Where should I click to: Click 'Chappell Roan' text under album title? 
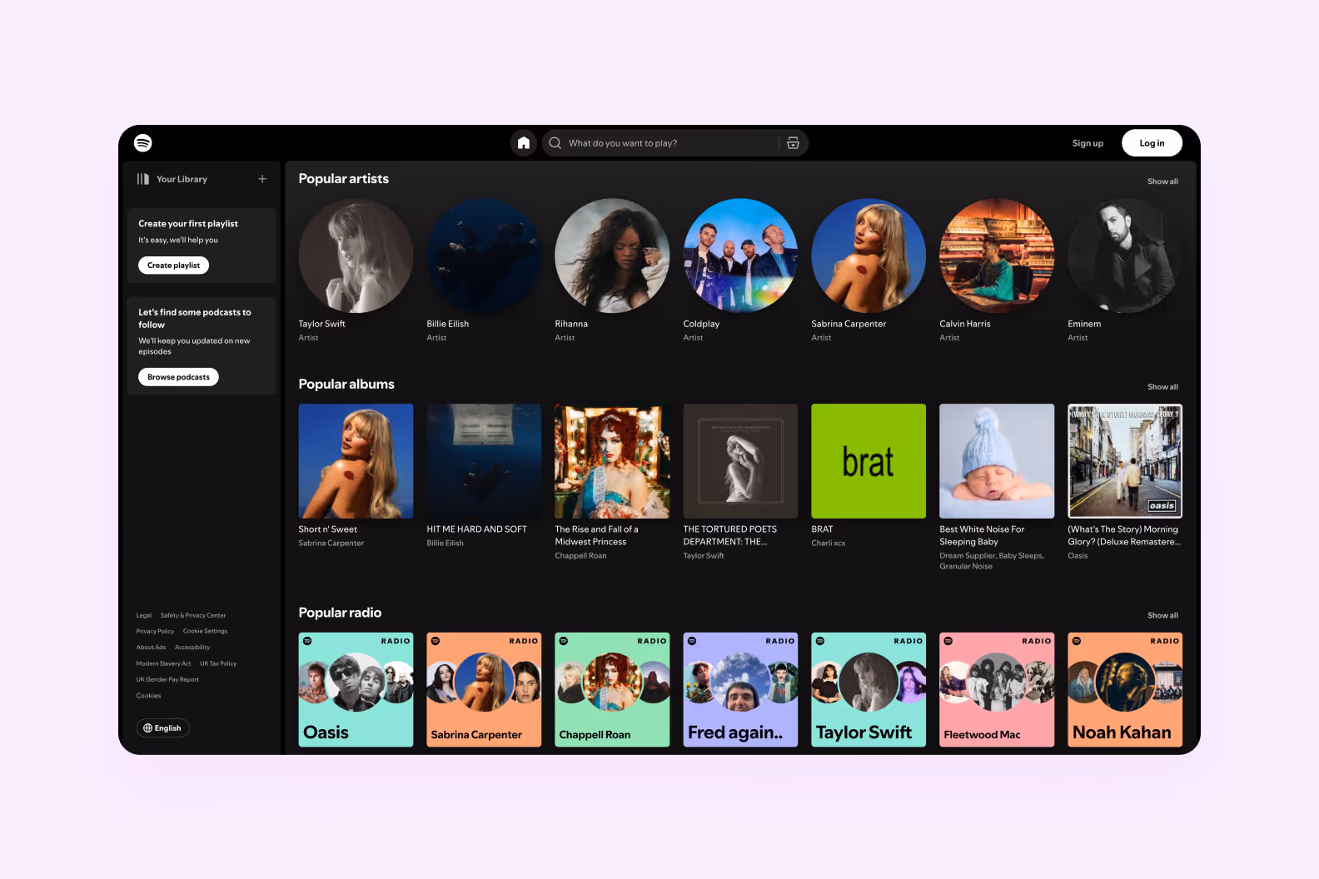click(x=580, y=556)
